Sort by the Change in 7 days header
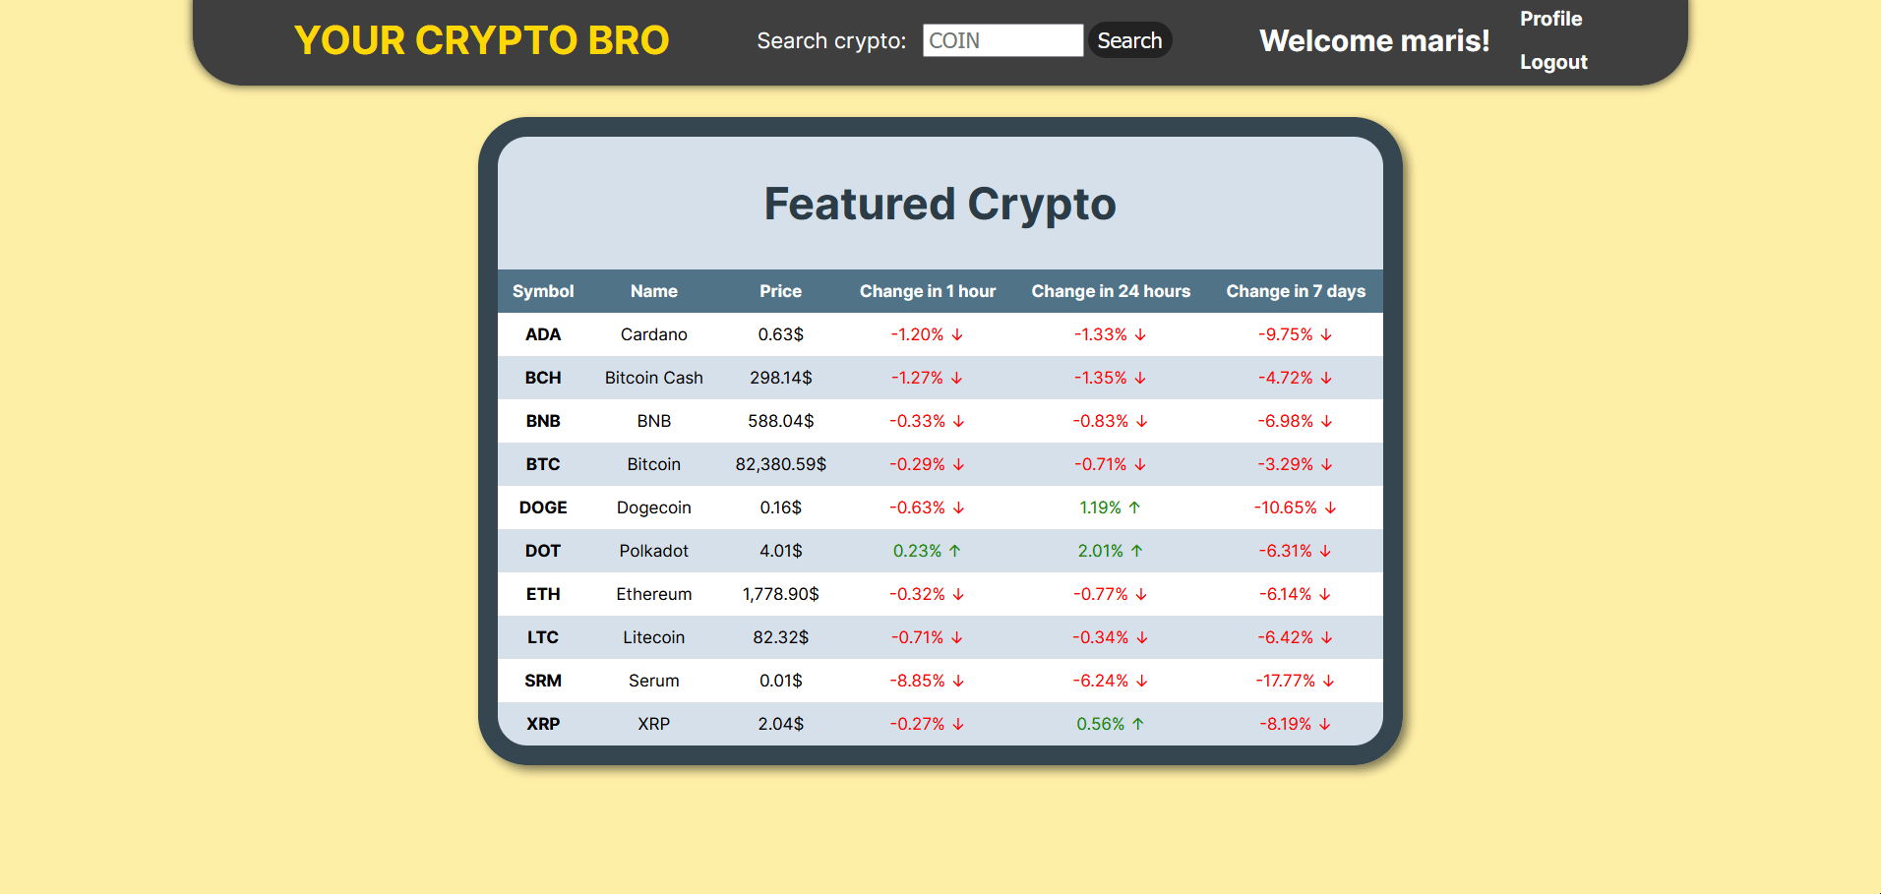1881x894 pixels. click(1295, 291)
